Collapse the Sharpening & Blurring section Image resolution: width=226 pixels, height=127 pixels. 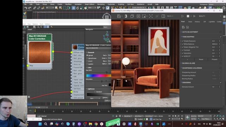pos(181,68)
